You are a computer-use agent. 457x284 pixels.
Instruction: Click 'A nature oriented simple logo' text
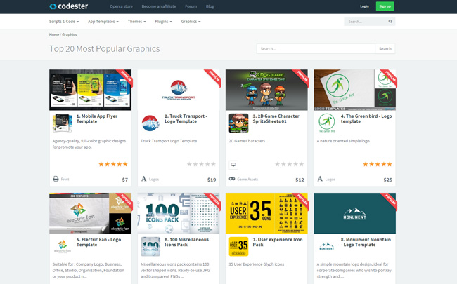343,141
